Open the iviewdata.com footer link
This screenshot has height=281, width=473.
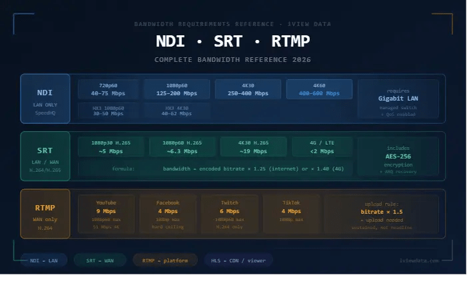pyautogui.click(x=419, y=260)
